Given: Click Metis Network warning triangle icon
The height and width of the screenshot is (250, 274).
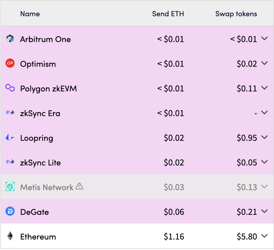Looking at the screenshot, I should tap(79, 186).
